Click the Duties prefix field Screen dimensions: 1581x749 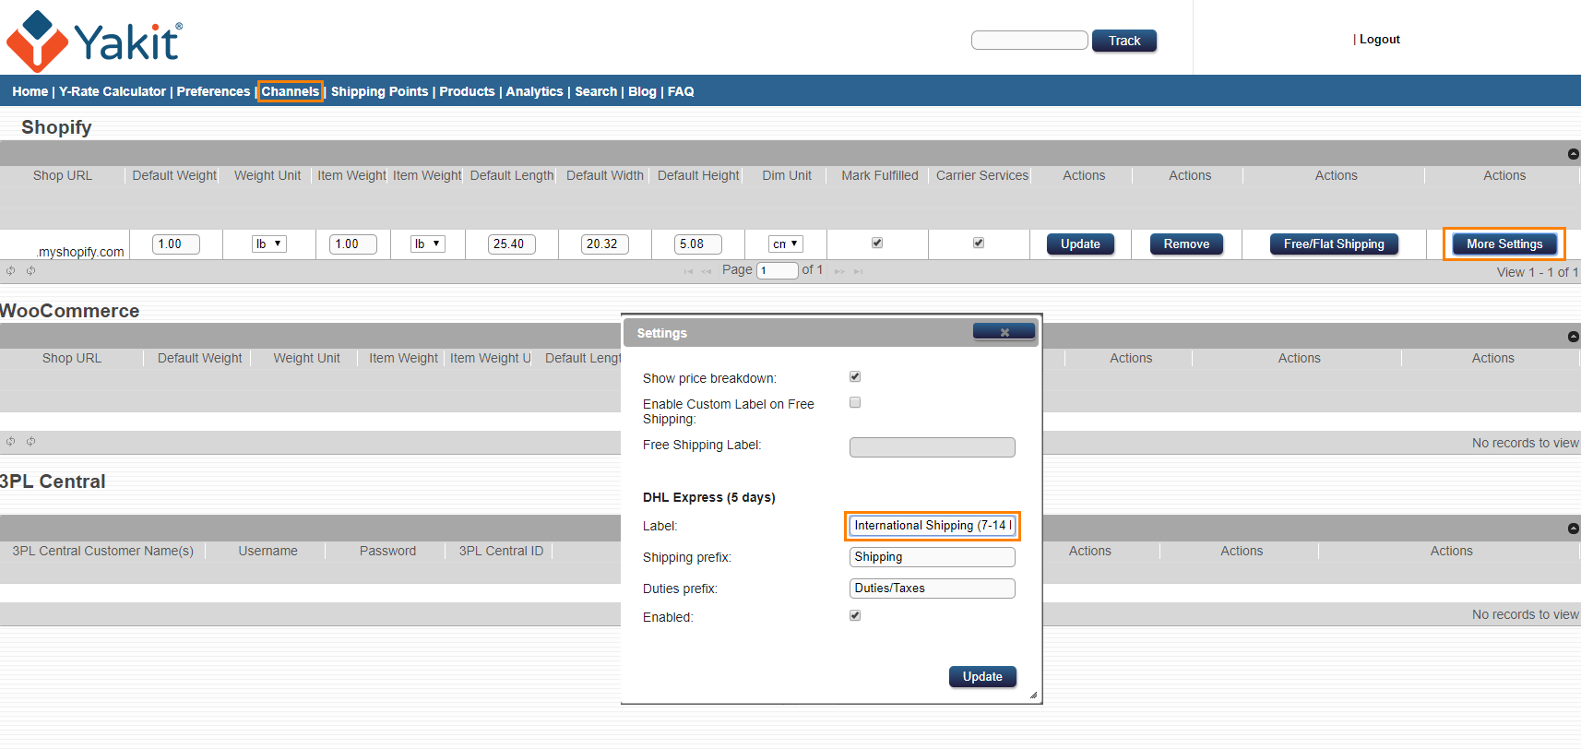(932, 588)
